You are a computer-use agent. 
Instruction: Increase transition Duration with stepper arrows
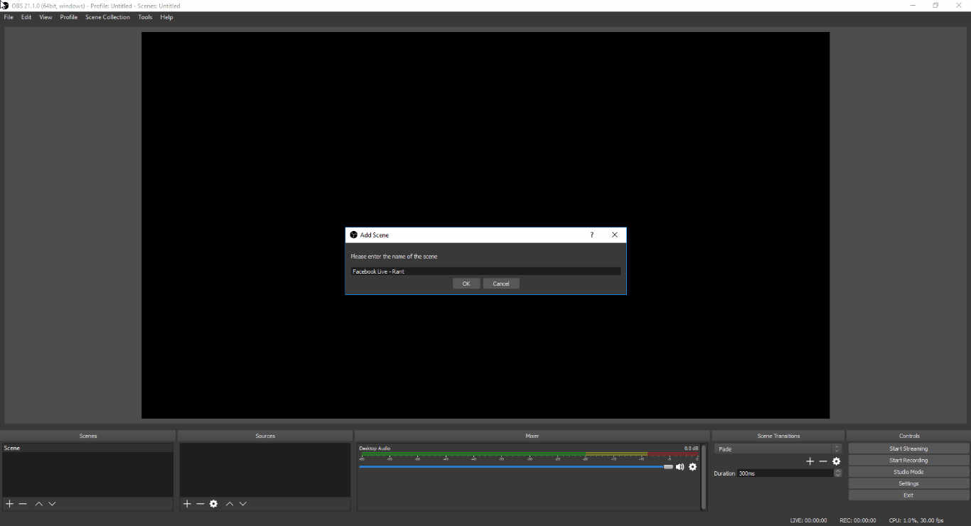(x=837, y=471)
